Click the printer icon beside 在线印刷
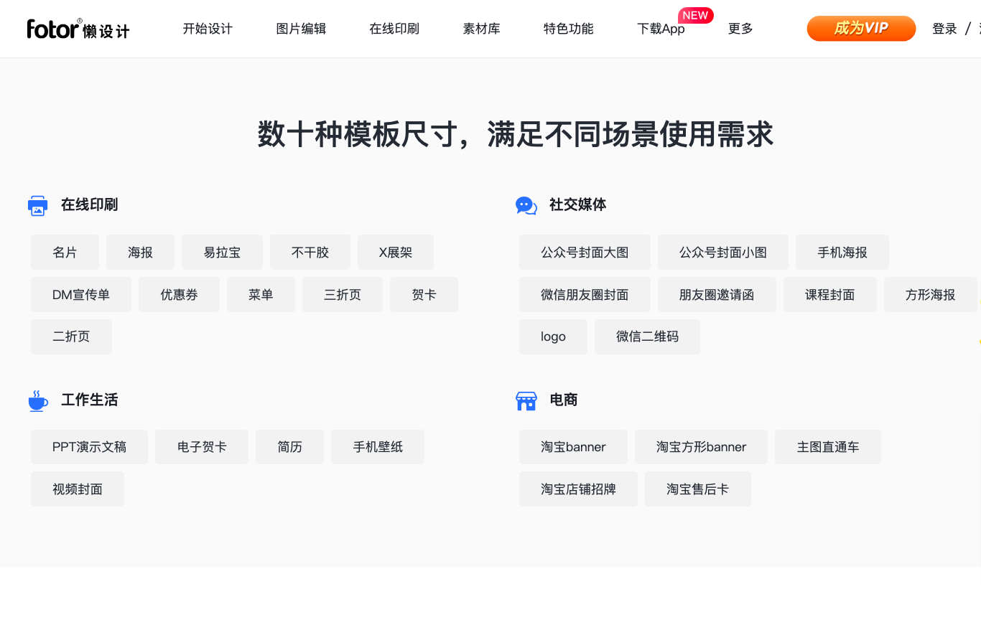Image resolution: width=981 pixels, height=617 pixels. pyautogui.click(x=37, y=204)
